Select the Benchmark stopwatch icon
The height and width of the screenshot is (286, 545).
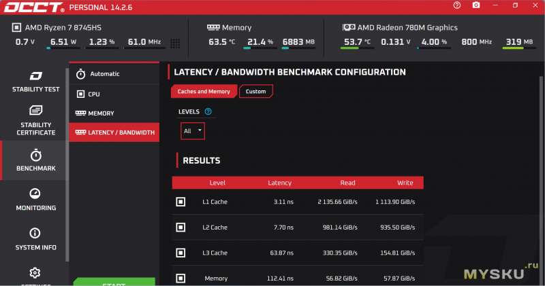click(36, 156)
